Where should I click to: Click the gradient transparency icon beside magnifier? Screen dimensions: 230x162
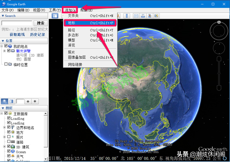pos(11,101)
